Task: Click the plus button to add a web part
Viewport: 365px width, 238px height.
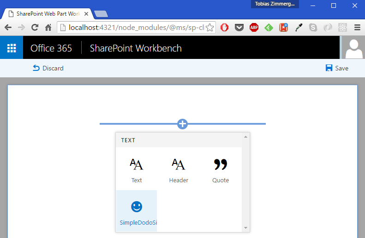Action: tap(183, 124)
